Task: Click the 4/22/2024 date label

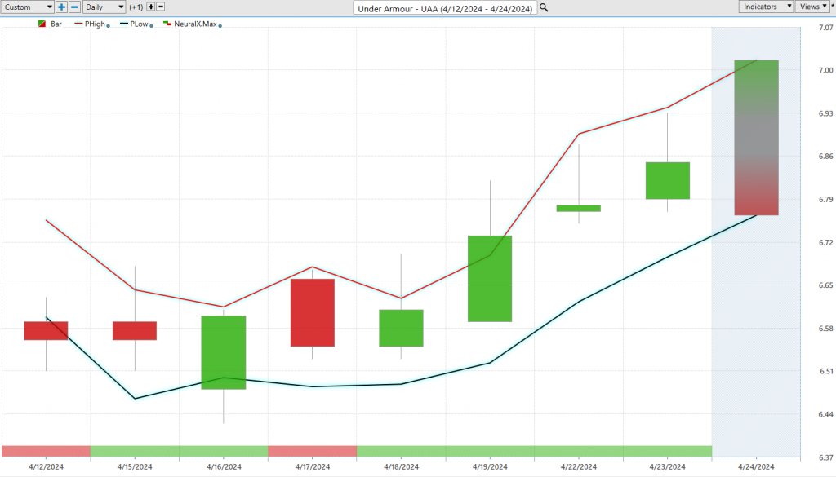Action: coord(579,467)
